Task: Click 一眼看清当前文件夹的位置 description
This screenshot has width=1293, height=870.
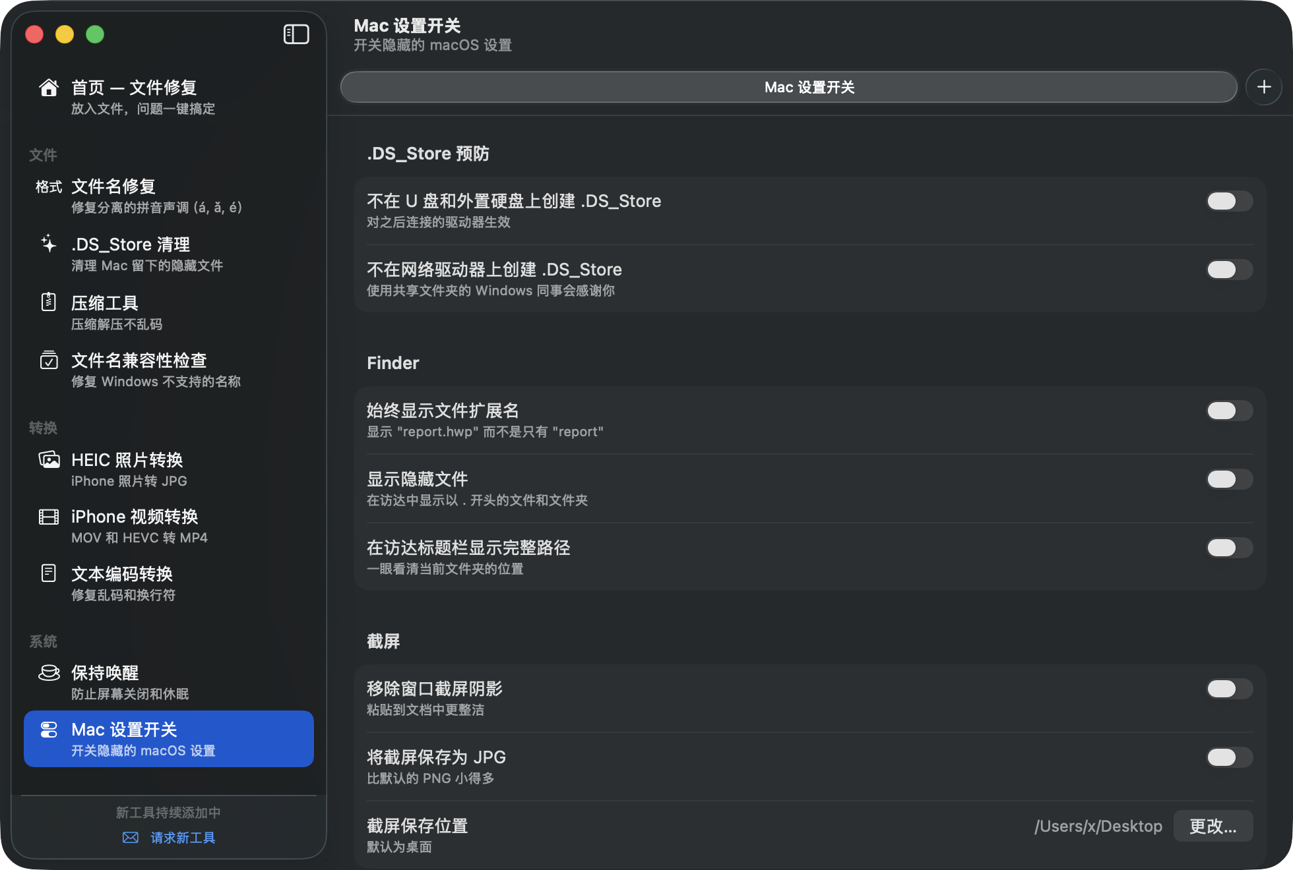Action: 445,569
